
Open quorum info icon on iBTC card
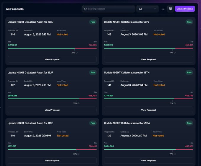pyautogui.click(x=78, y=154)
